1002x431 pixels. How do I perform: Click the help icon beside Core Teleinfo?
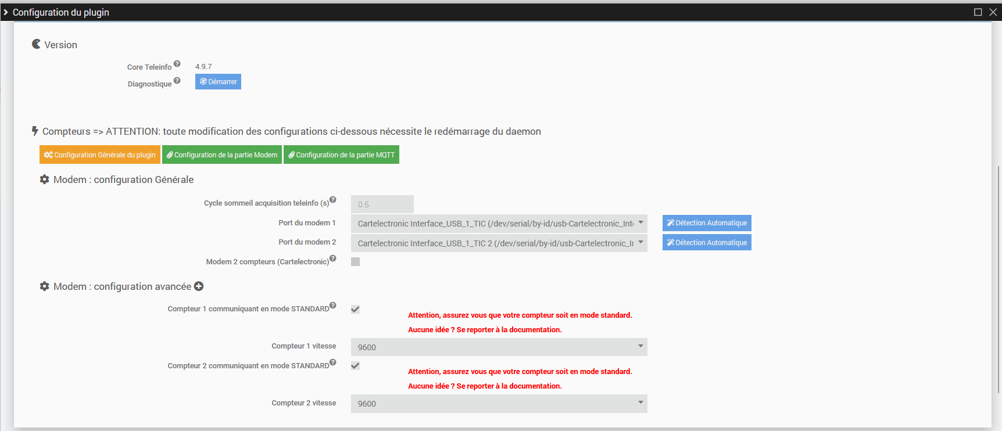(x=177, y=64)
